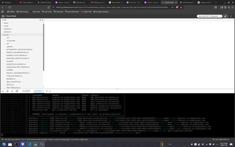
Task: Toggle the editor pencil icon in header
Action: pos(225,16)
